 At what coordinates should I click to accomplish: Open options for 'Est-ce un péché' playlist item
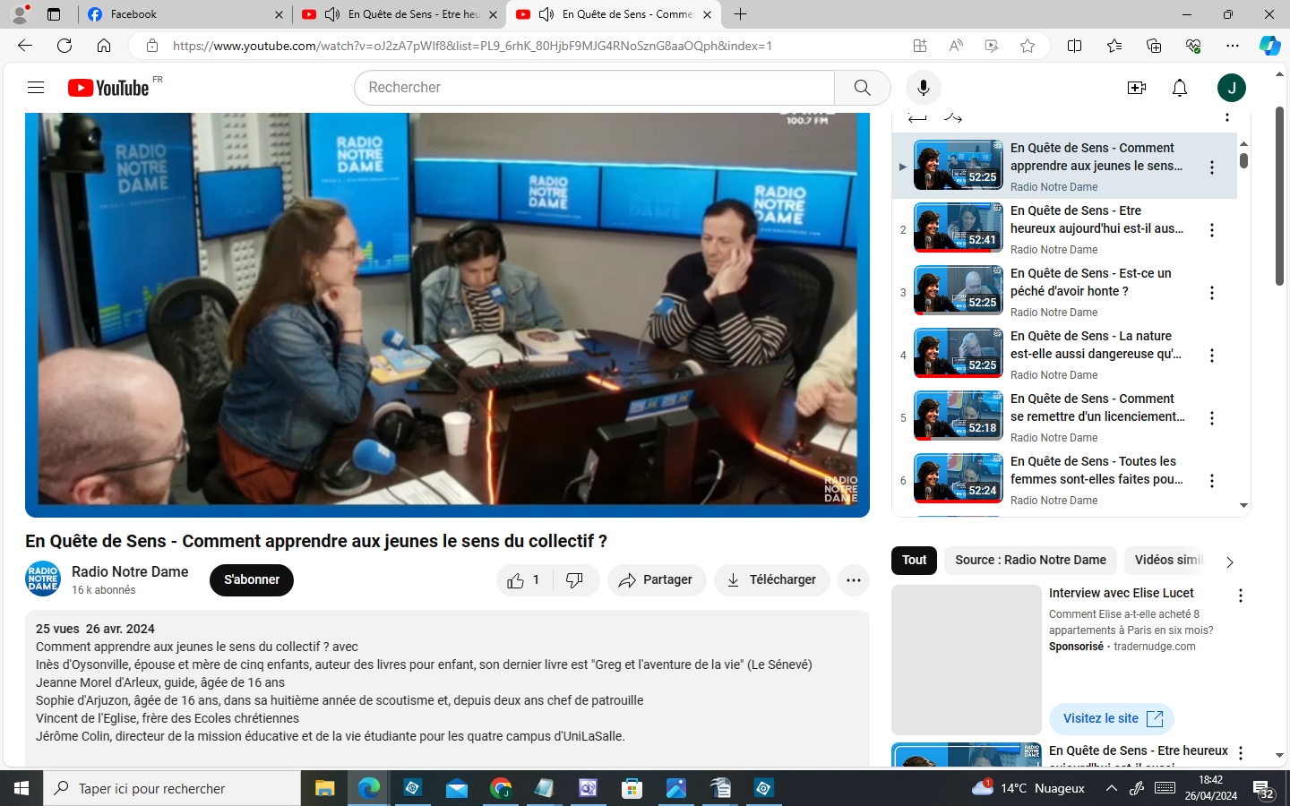coord(1211,293)
